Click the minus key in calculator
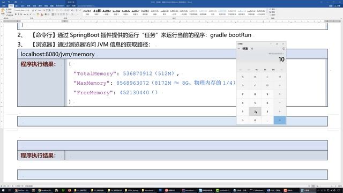343x193 pixels. (280, 103)
